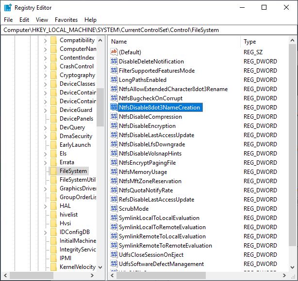Select the hivelist key
The width and height of the screenshot is (298, 281).
(68, 215)
